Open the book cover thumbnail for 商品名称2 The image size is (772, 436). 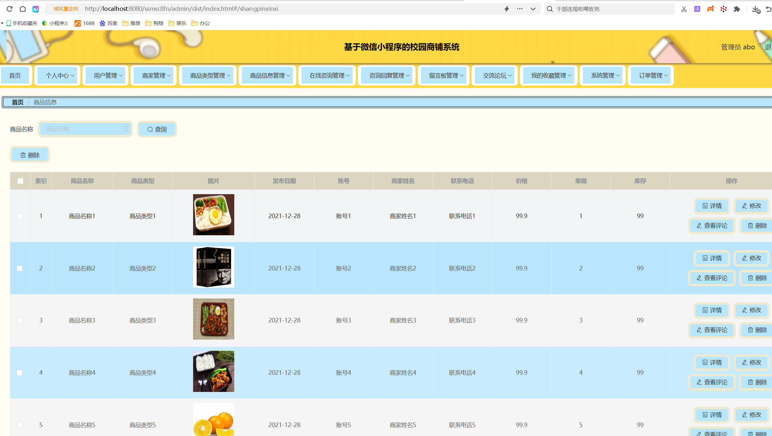point(214,267)
